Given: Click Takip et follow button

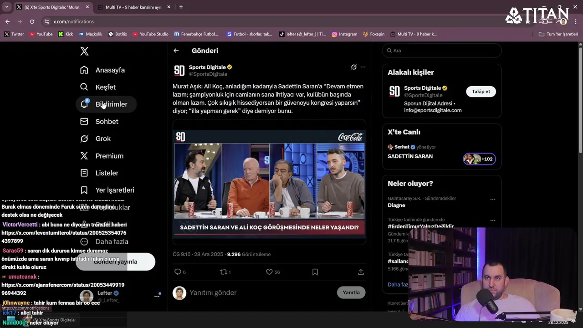Looking at the screenshot, I should click(481, 92).
